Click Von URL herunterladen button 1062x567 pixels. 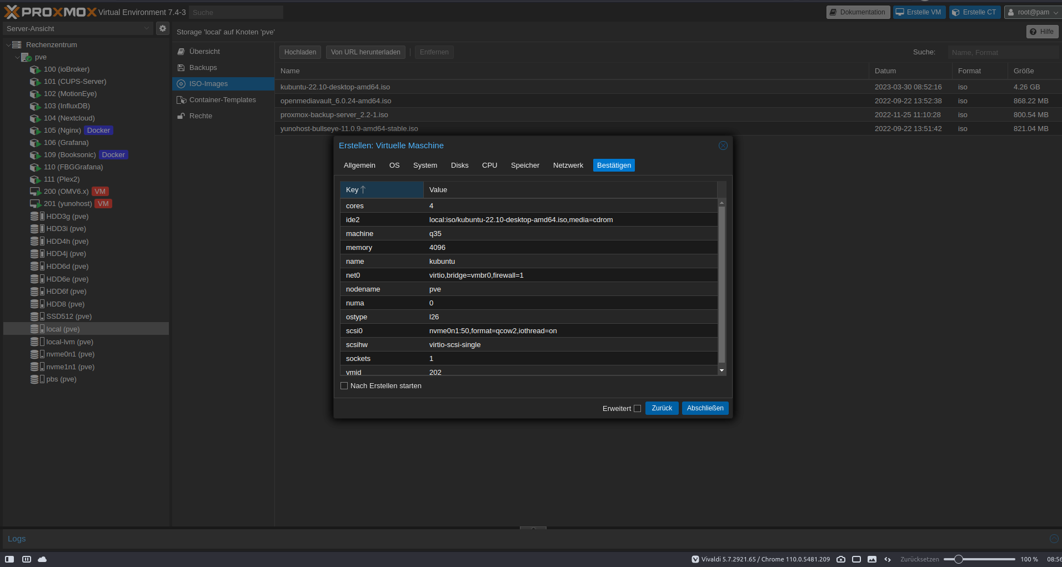365,52
